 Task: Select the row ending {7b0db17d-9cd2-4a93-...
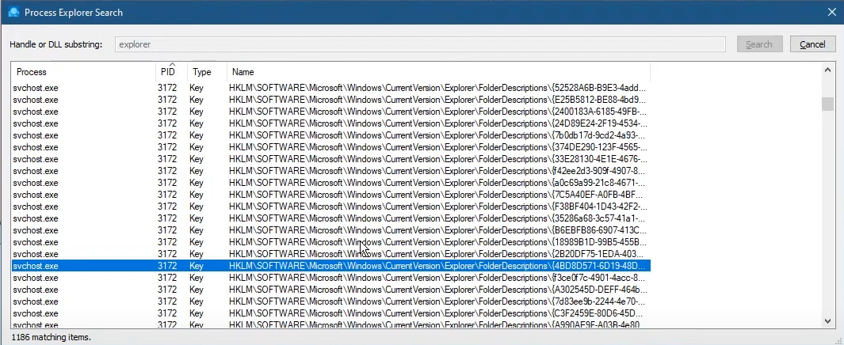(331, 135)
